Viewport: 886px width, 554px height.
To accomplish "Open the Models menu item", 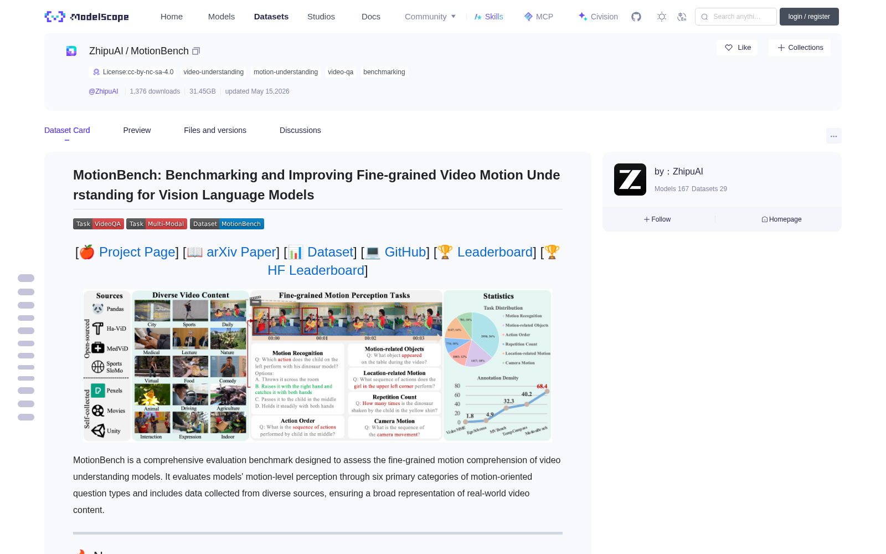I will (221, 17).
